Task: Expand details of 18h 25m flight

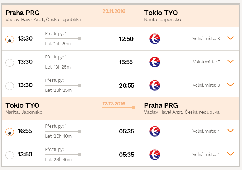Action: click(x=231, y=61)
